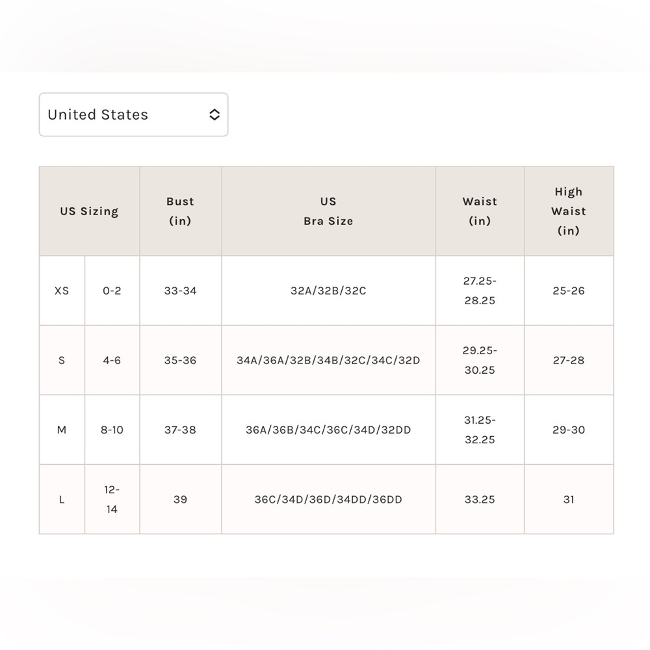
Task: Click the up-down chevron arrow icon
Action: point(214,114)
